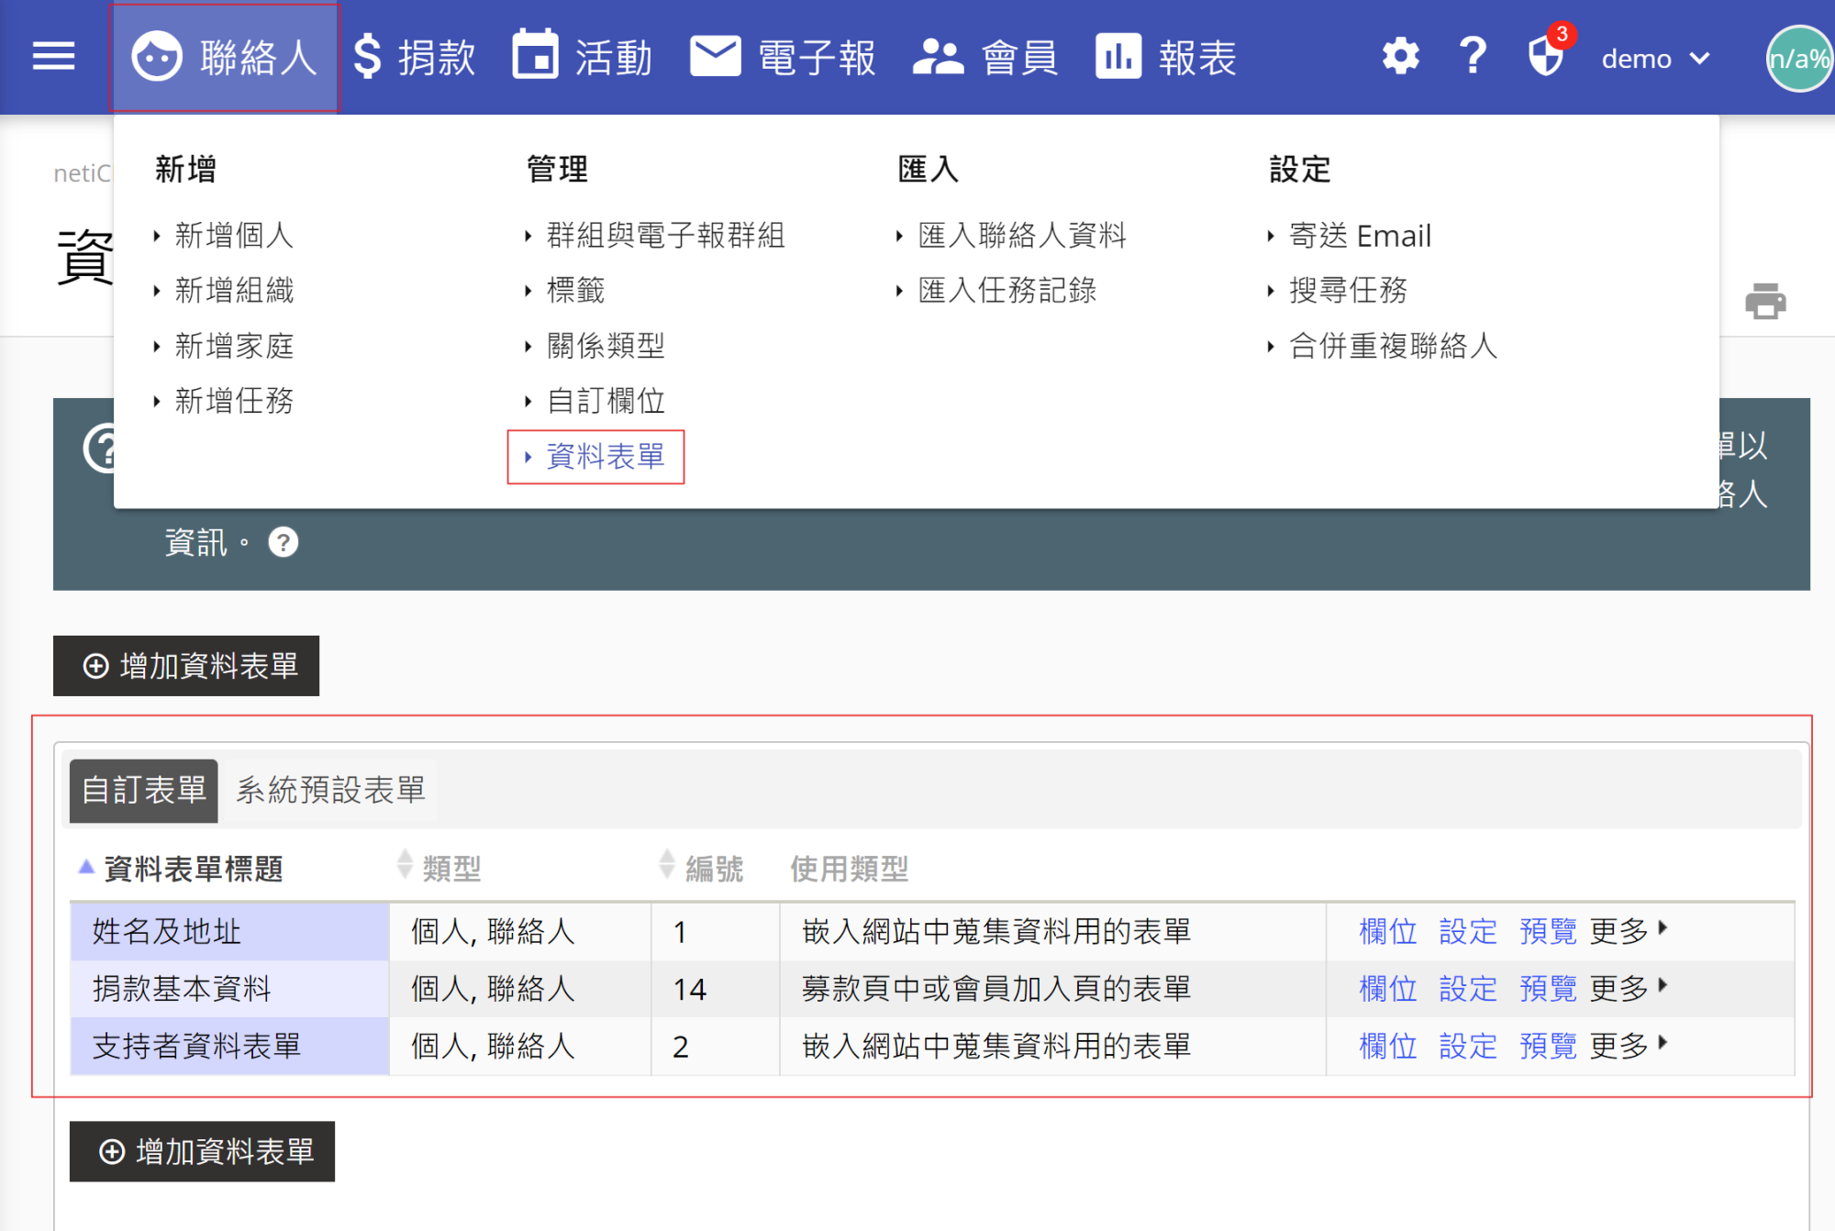Click the help icon after 資訊。
Image resolution: width=1835 pixels, height=1231 pixels.
(284, 543)
